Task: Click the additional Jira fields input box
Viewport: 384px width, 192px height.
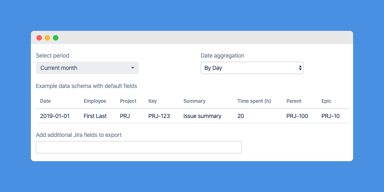Action: coord(139,147)
